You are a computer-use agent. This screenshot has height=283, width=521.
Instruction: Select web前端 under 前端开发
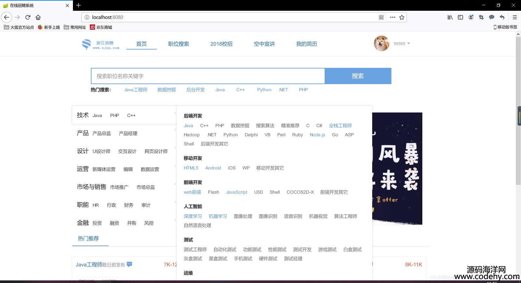click(x=192, y=192)
